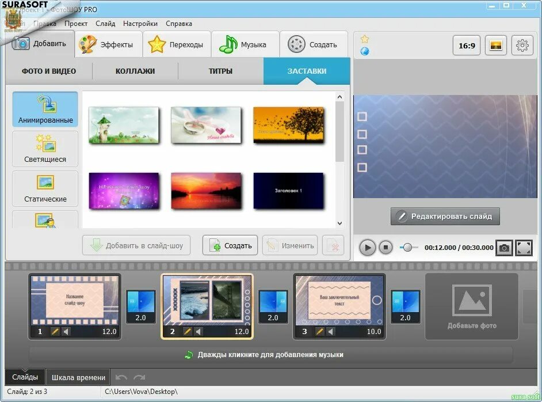Choose the Светящиеся category
The width and height of the screenshot is (542, 402).
(x=45, y=149)
